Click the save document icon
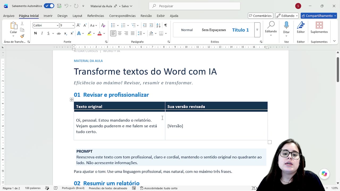The image size is (340, 191). [x=59, y=6]
